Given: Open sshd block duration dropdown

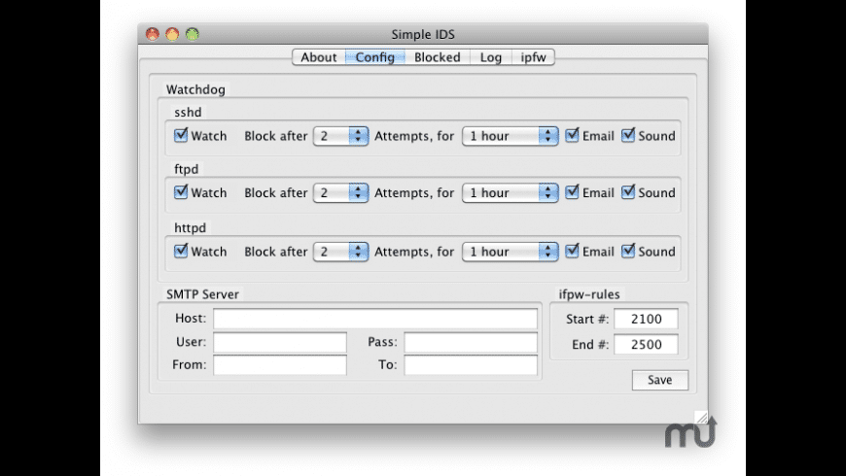Looking at the screenshot, I should tap(510, 136).
